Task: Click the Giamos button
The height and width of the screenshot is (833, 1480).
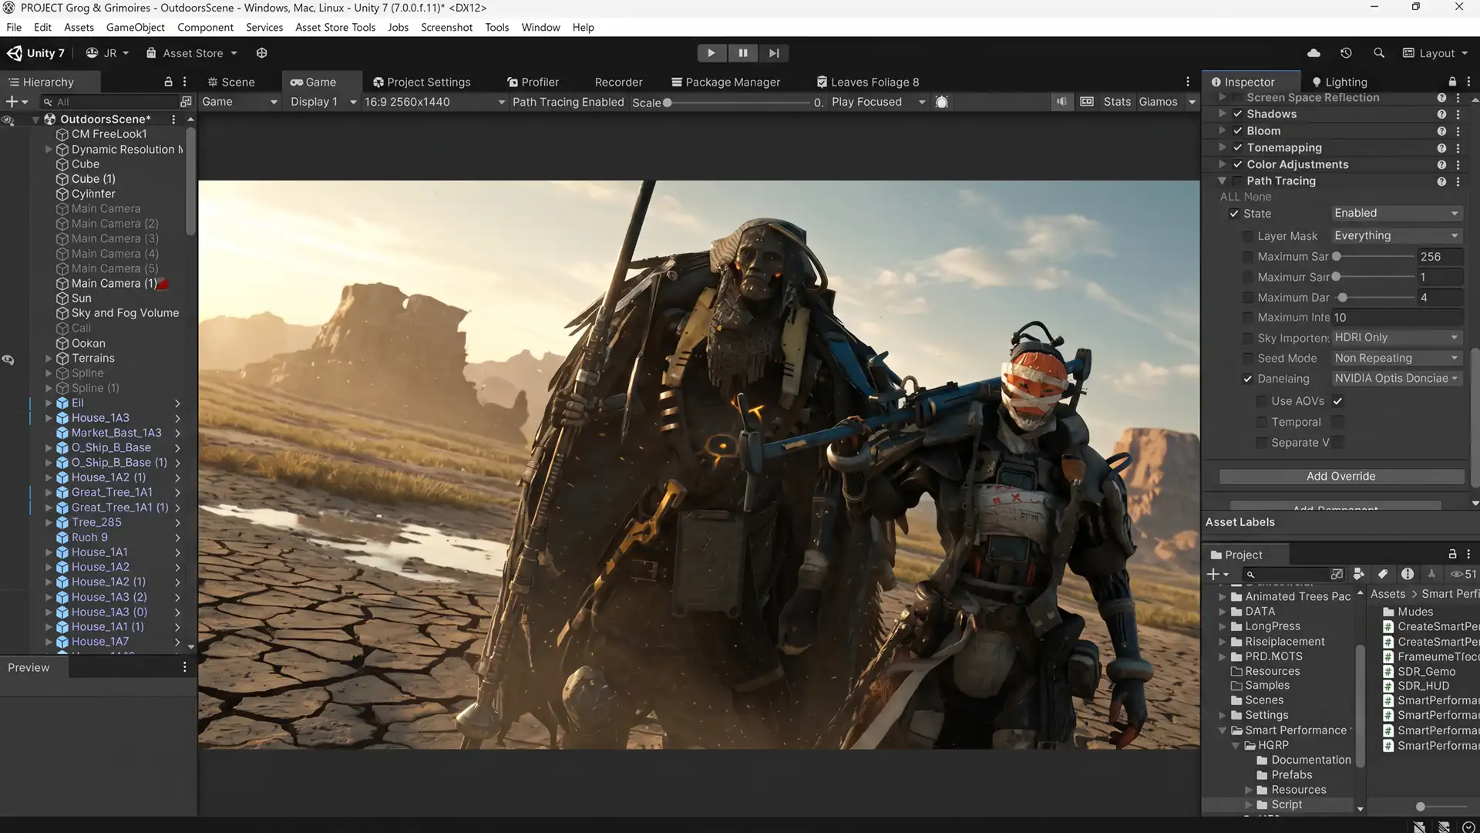Action: coord(1158,102)
